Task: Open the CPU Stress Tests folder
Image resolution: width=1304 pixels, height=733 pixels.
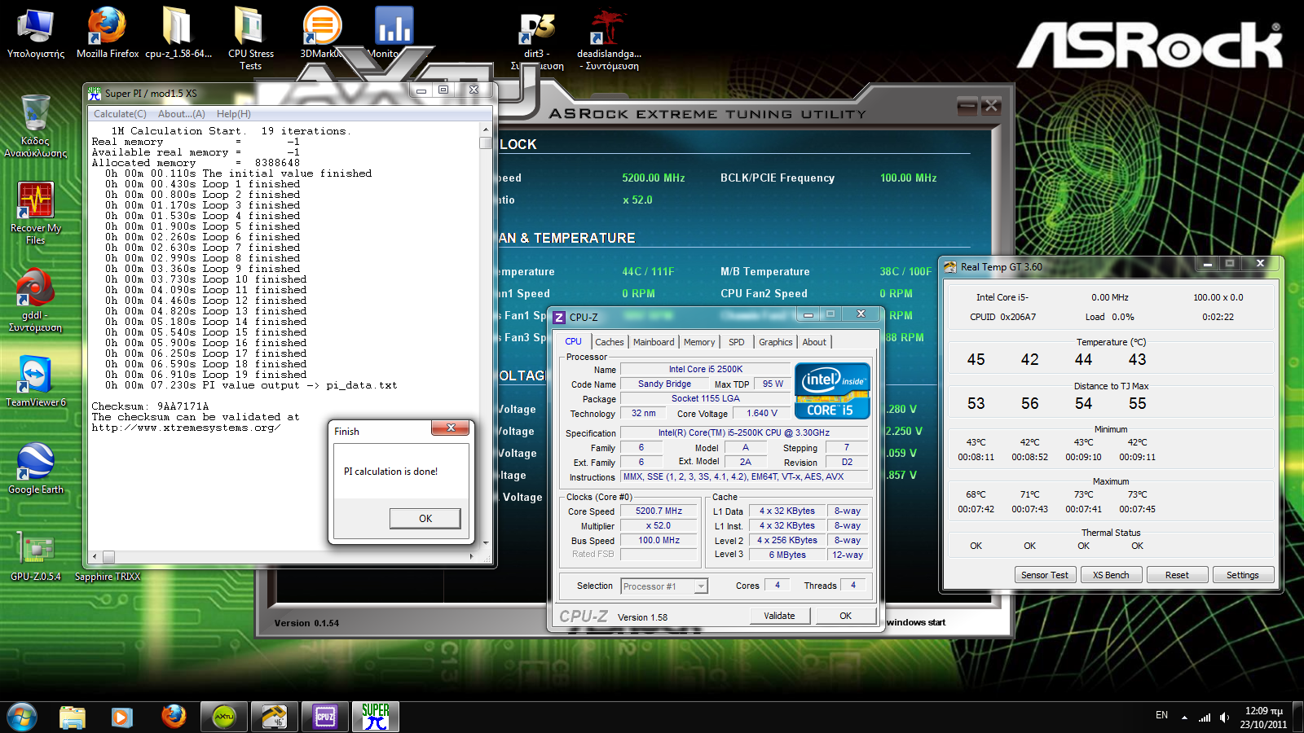Action: [x=250, y=37]
